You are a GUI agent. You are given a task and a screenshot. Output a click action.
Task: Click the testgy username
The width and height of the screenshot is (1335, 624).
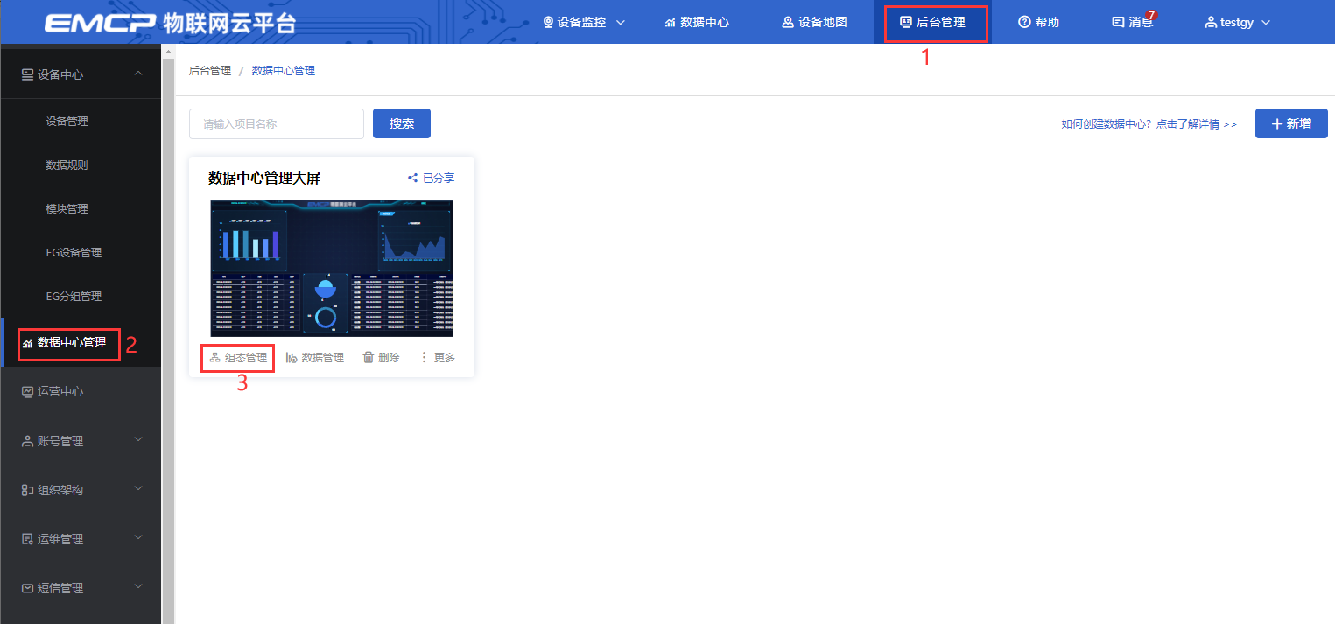1238,23
